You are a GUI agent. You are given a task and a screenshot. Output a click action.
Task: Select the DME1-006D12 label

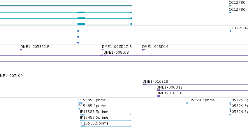coord(169,87)
